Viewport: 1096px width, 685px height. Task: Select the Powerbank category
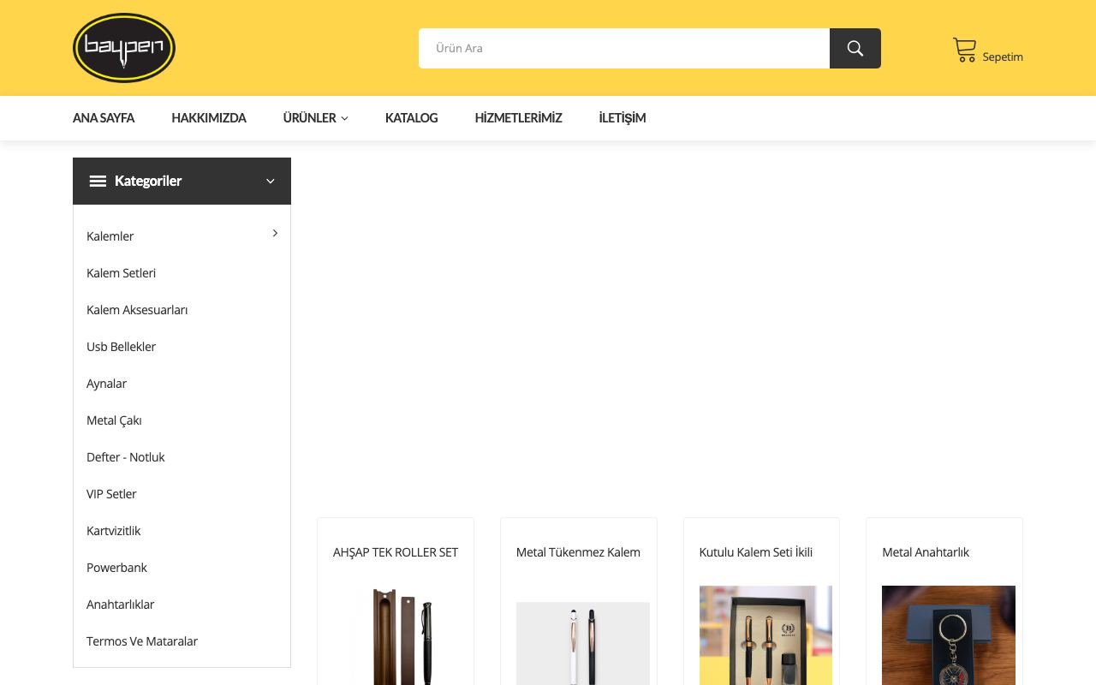tap(116, 568)
